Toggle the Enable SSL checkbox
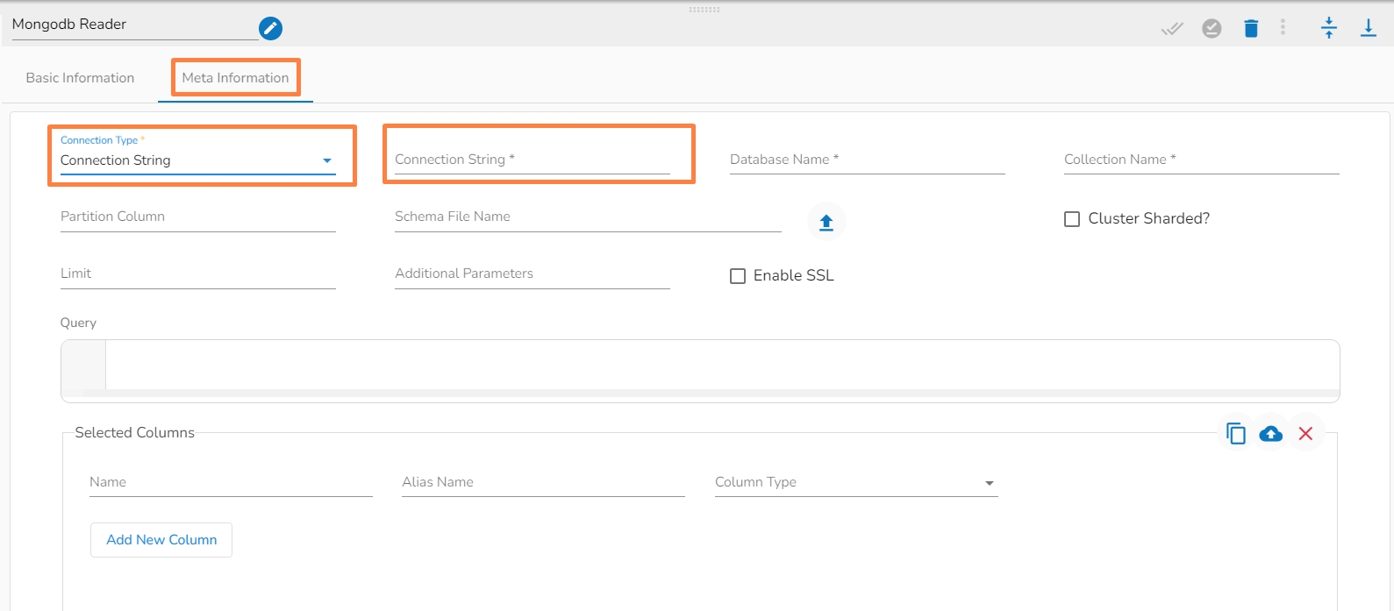The height and width of the screenshot is (611, 1394). pos(738,276)
